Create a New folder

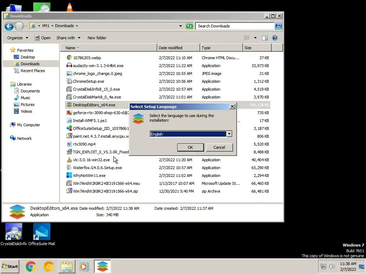pyautogui.click(x=97, y=38)
